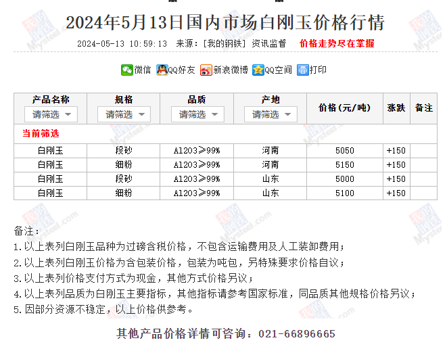Click the 打印 print icon
The height and width of the screenshot is (353, 447).
tap(303, 70)
